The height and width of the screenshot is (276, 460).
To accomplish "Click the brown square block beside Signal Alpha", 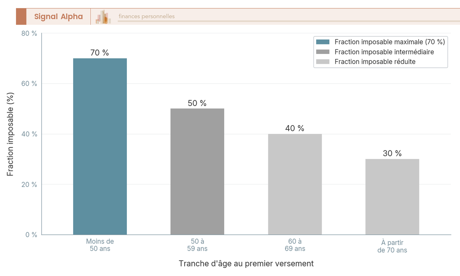I will coord(21,16).
